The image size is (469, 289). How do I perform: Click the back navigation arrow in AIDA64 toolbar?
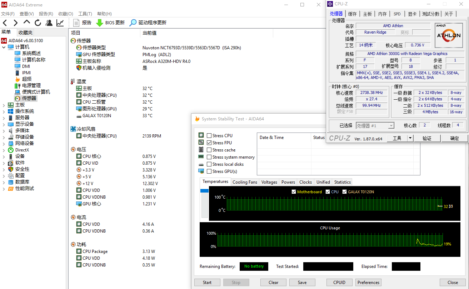(x=5, y=23)
